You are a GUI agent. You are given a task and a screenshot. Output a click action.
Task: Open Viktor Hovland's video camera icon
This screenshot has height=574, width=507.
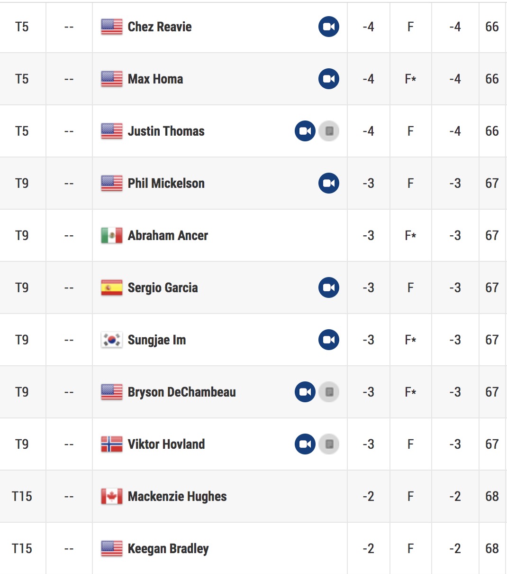(305, 444)
